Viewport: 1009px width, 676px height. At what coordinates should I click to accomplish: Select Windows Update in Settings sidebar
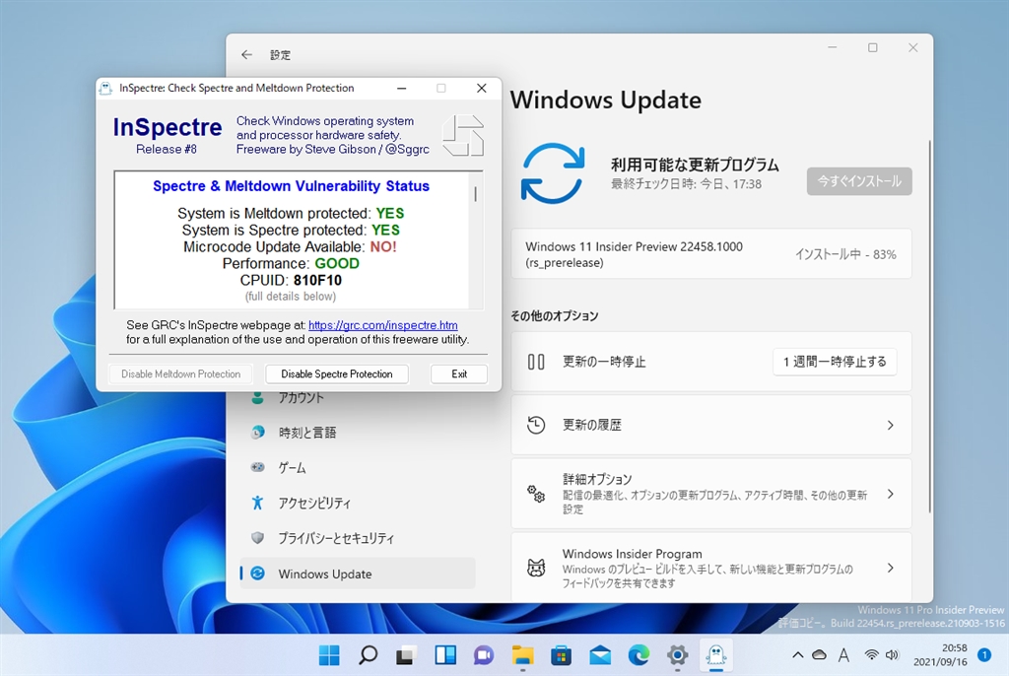click(x=357, y=574)
